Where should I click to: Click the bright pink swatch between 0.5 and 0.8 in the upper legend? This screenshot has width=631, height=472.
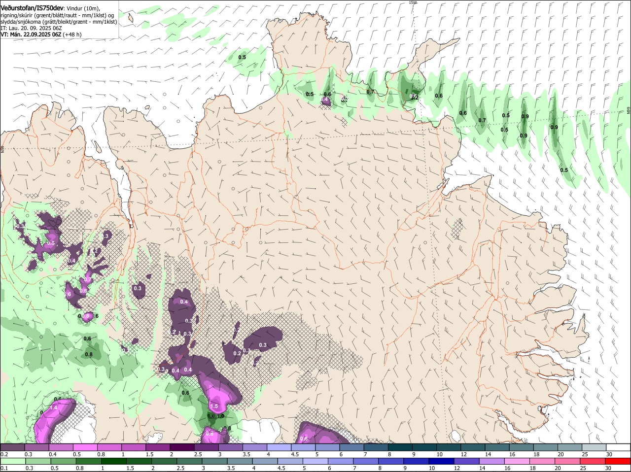(86, 447)
